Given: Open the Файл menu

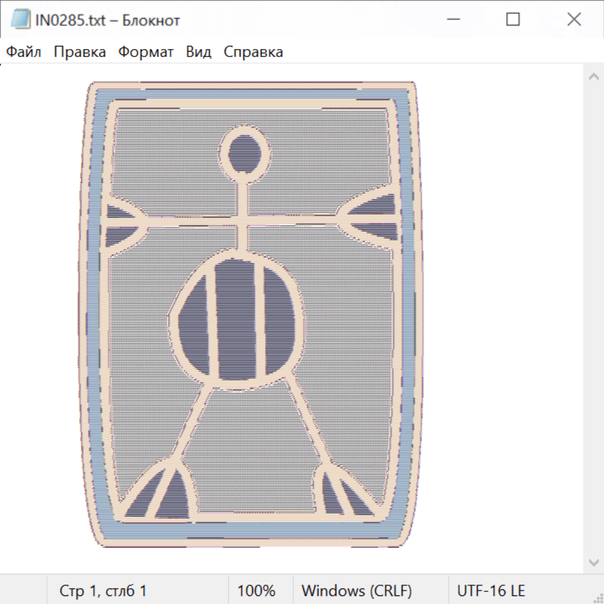Looking at the screenshot, I should (x=24, y=52).
